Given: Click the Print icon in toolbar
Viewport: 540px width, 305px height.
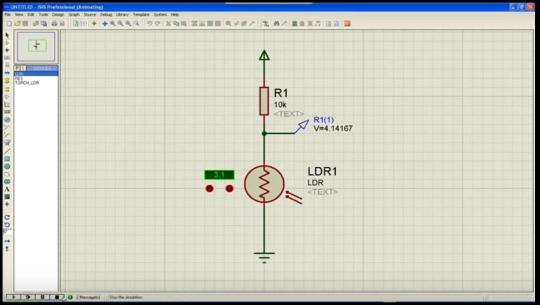Looking at the screenshot, I should pos(54,24).
